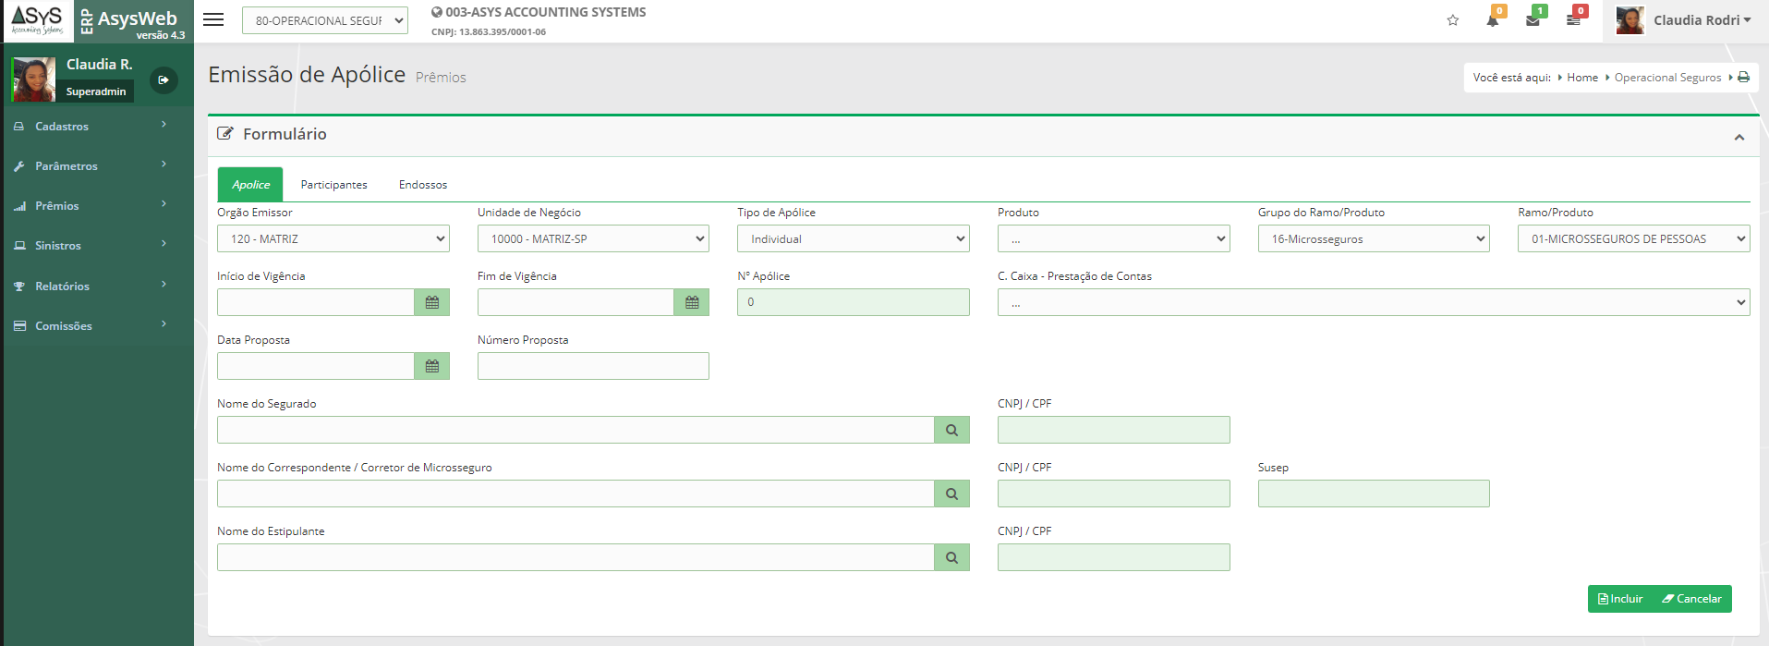Collapse the Formulário panel
Viewport: 1769px width, 646px height.
(x=1739, y=137)
